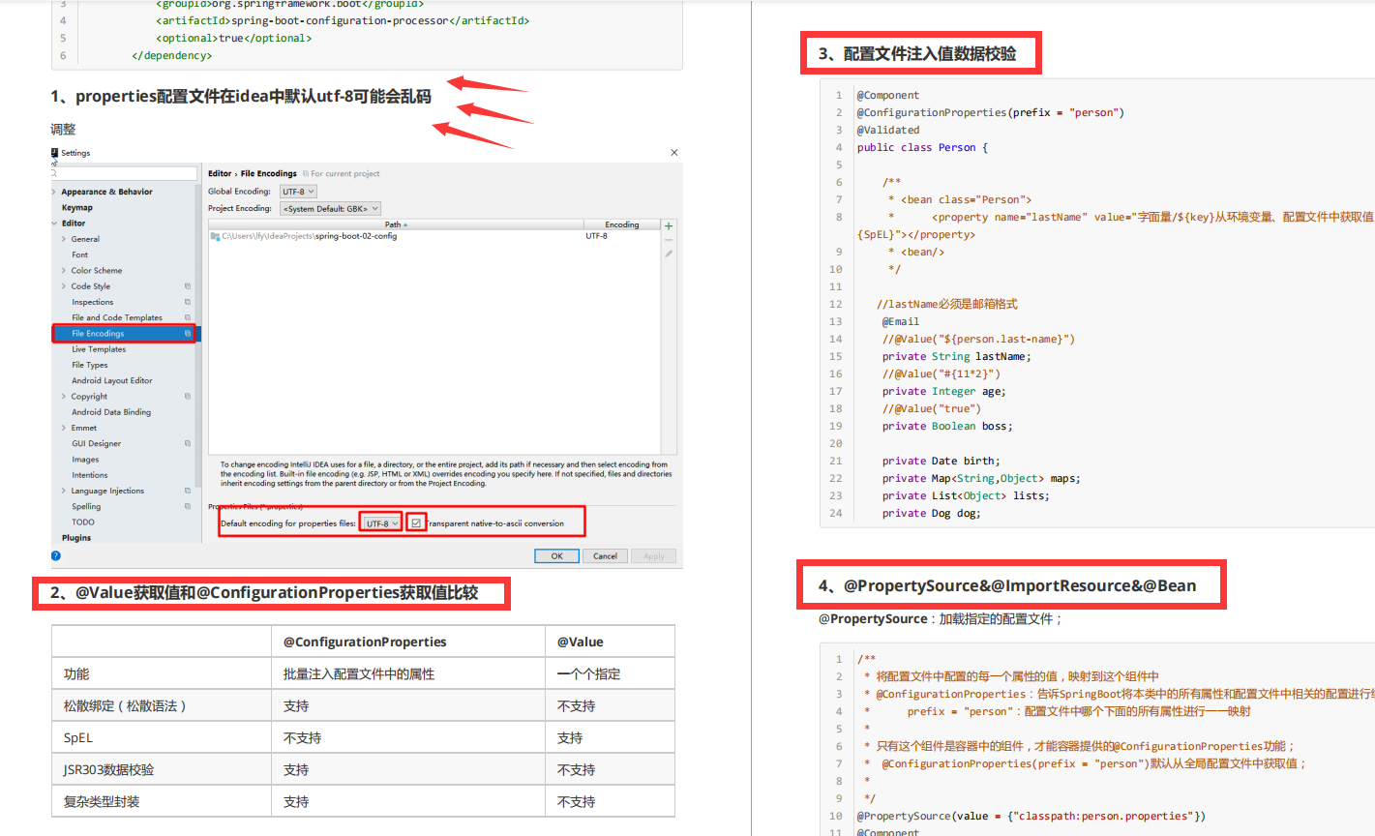Click folder icon of spring-boot-02-config path
The width and height of the screenshot is (1375, 836).
pyautogui.click(x=215, y=236)
